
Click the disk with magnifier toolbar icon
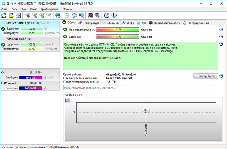(x=49, y=16)
